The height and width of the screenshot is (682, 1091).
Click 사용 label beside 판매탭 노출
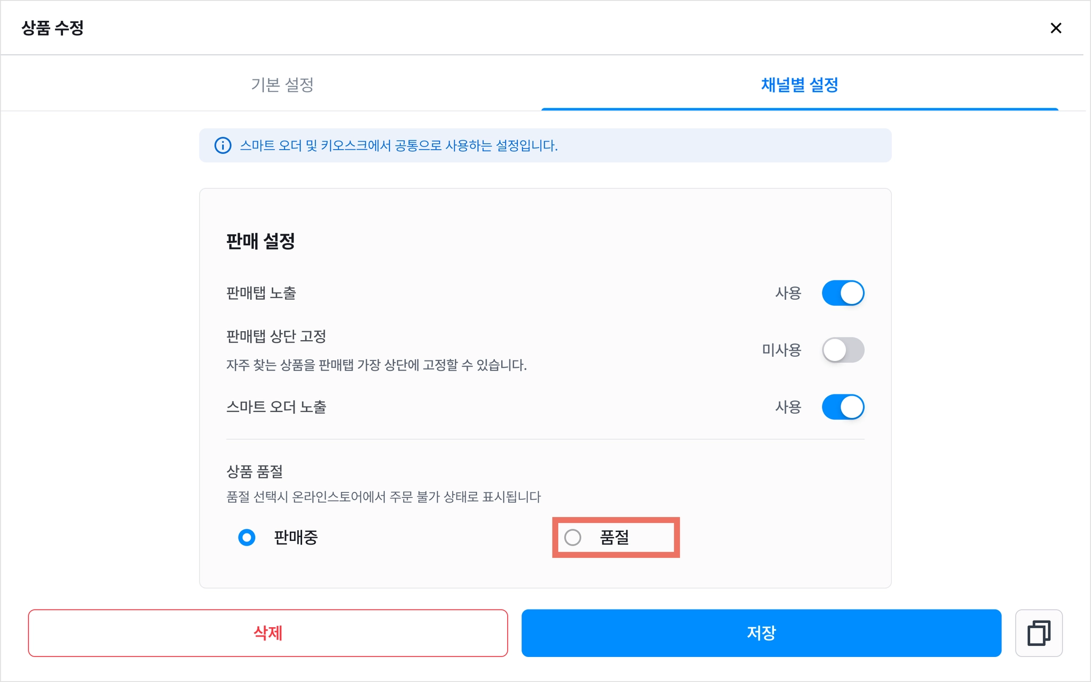[788, 293]
